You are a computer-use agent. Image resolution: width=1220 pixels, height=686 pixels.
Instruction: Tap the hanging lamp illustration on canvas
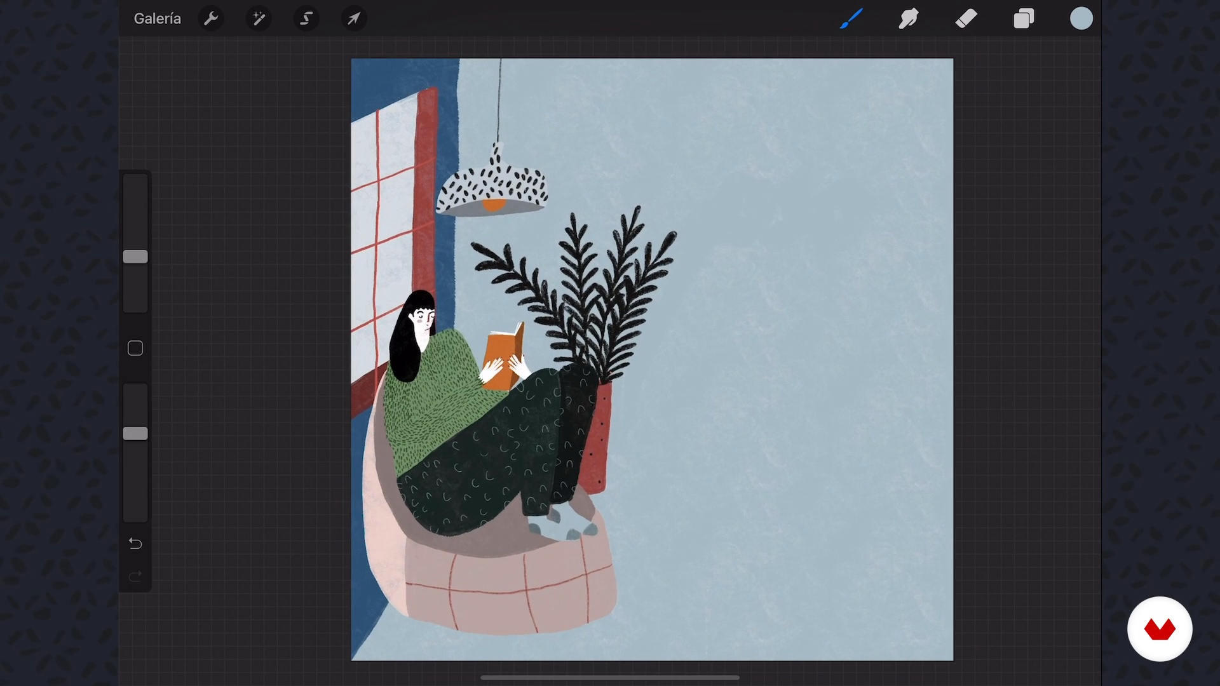tap(492, 180)
